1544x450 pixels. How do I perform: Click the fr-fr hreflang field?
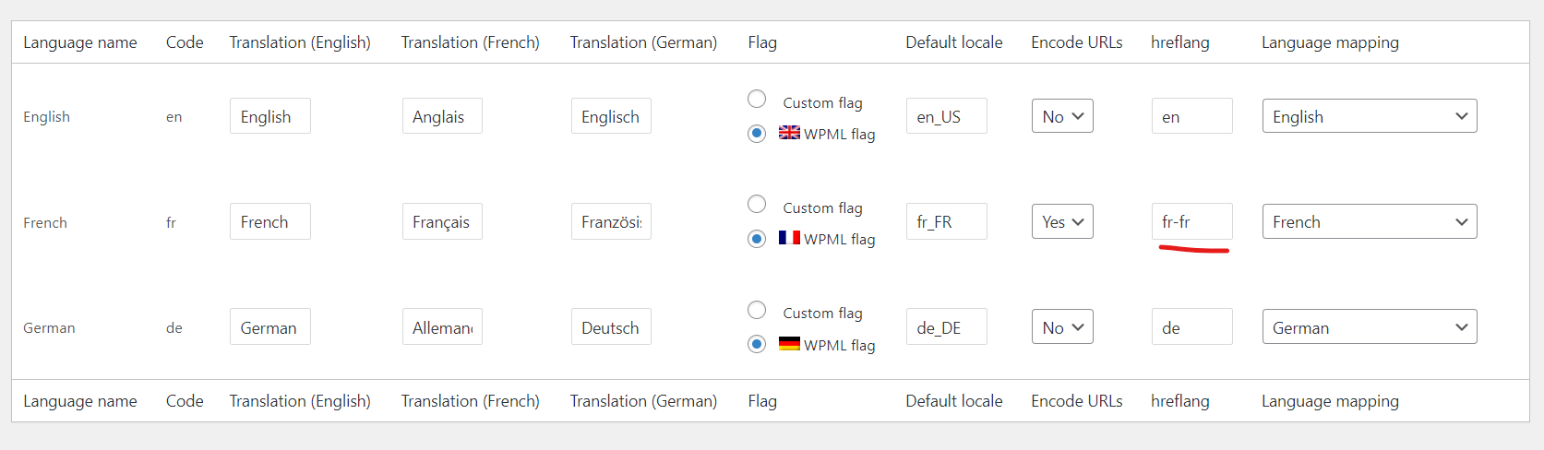[x=1191, y=221]
